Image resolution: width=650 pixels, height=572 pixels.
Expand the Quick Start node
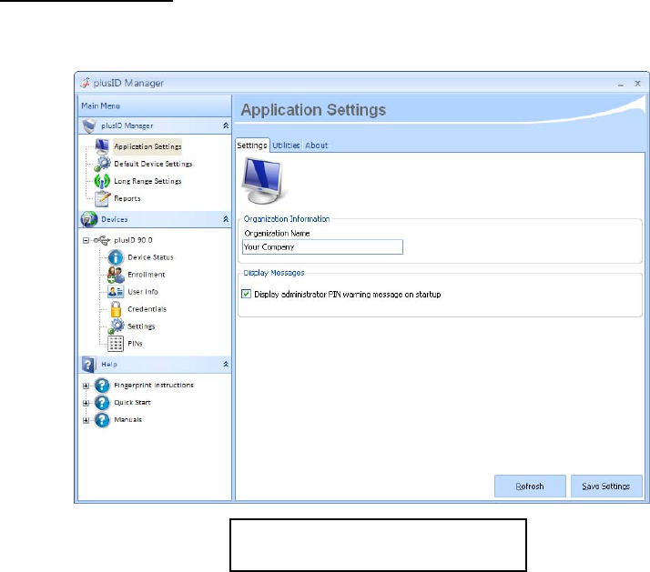click(86, 403)
